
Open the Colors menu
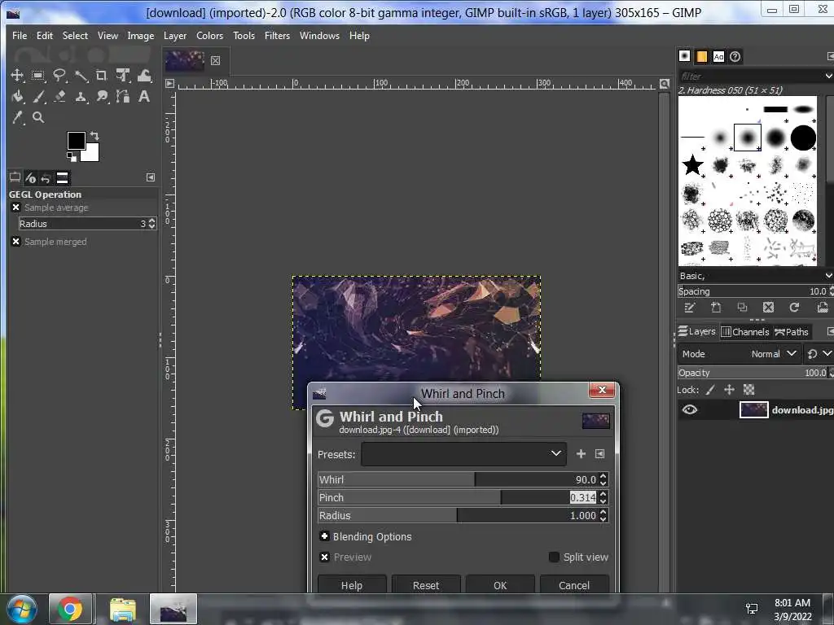[209, 36]
